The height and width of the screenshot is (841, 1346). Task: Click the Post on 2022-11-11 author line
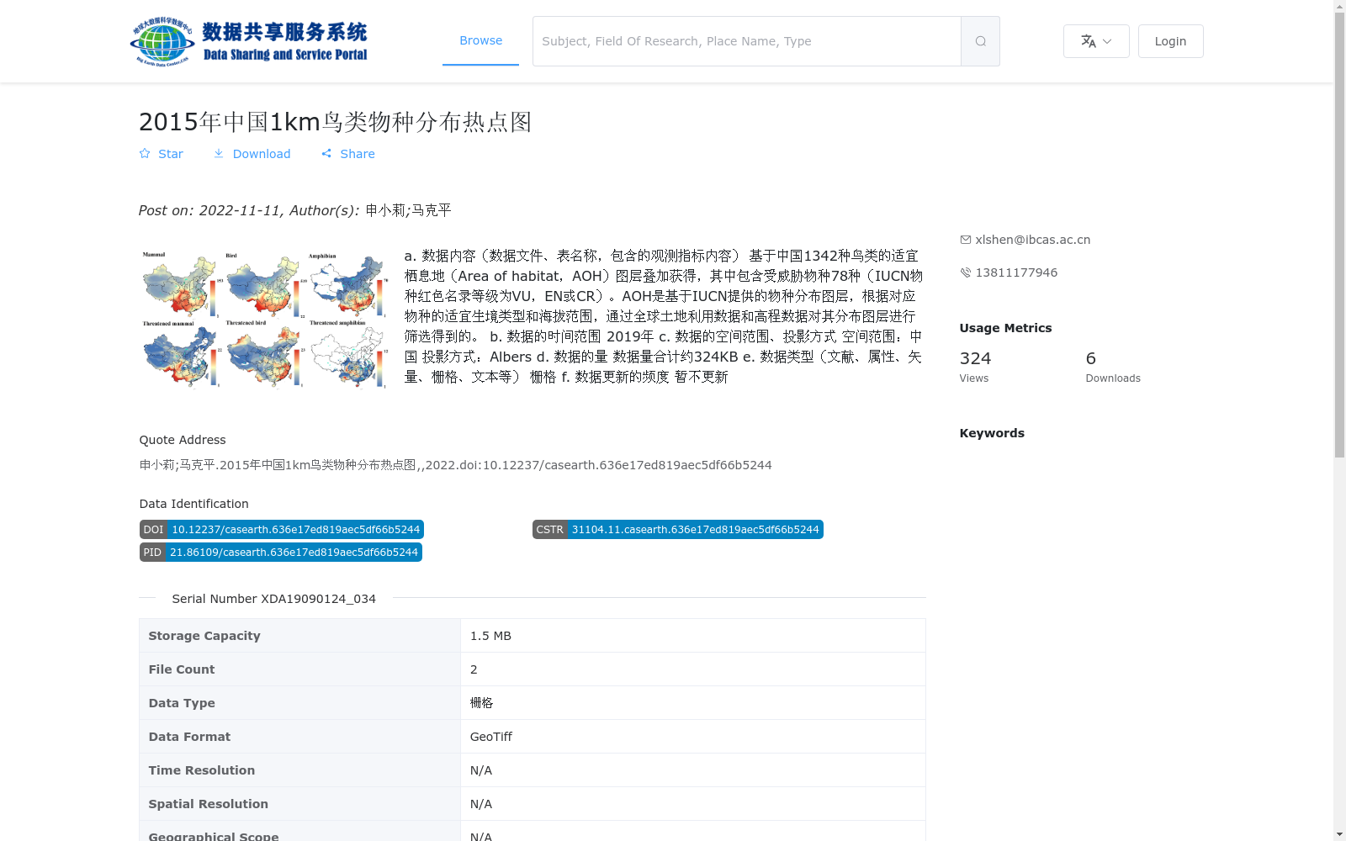pos(295,210)
